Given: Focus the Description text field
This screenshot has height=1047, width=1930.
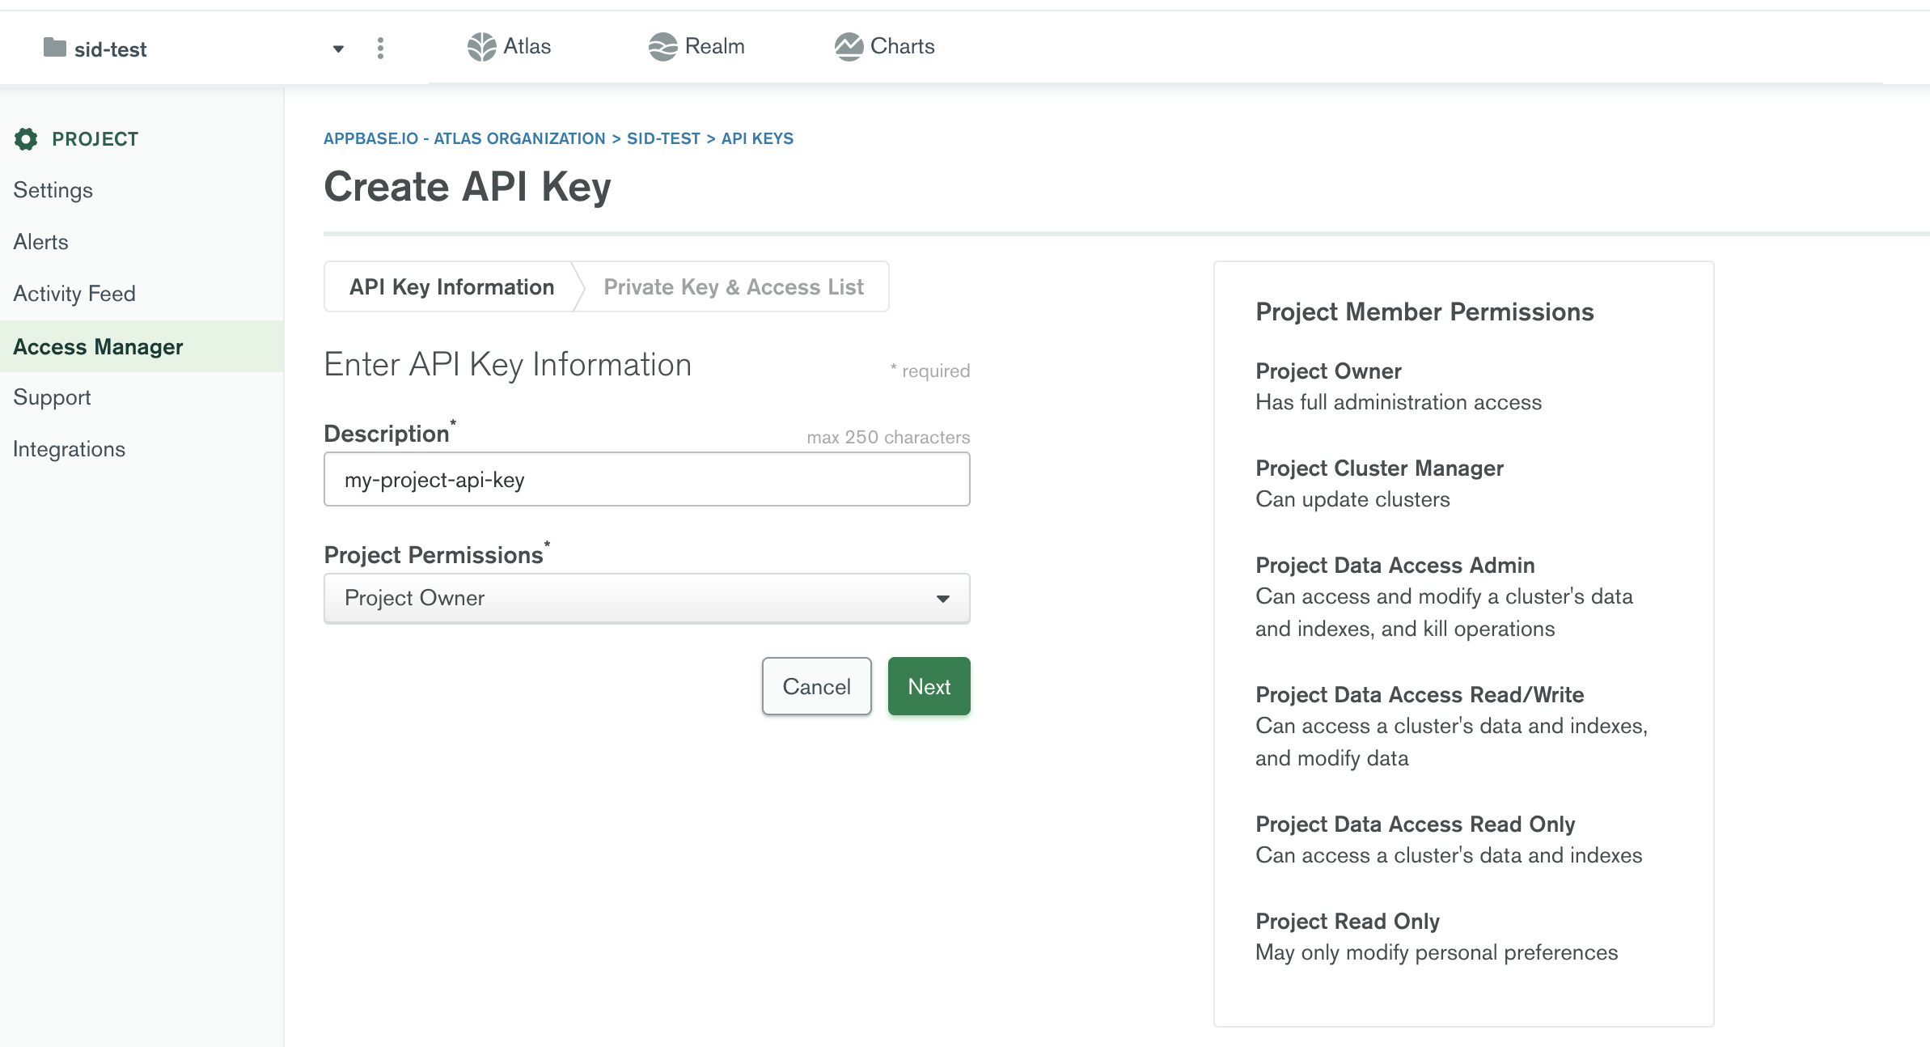Looking at the screenshot, I should point(646,480).
